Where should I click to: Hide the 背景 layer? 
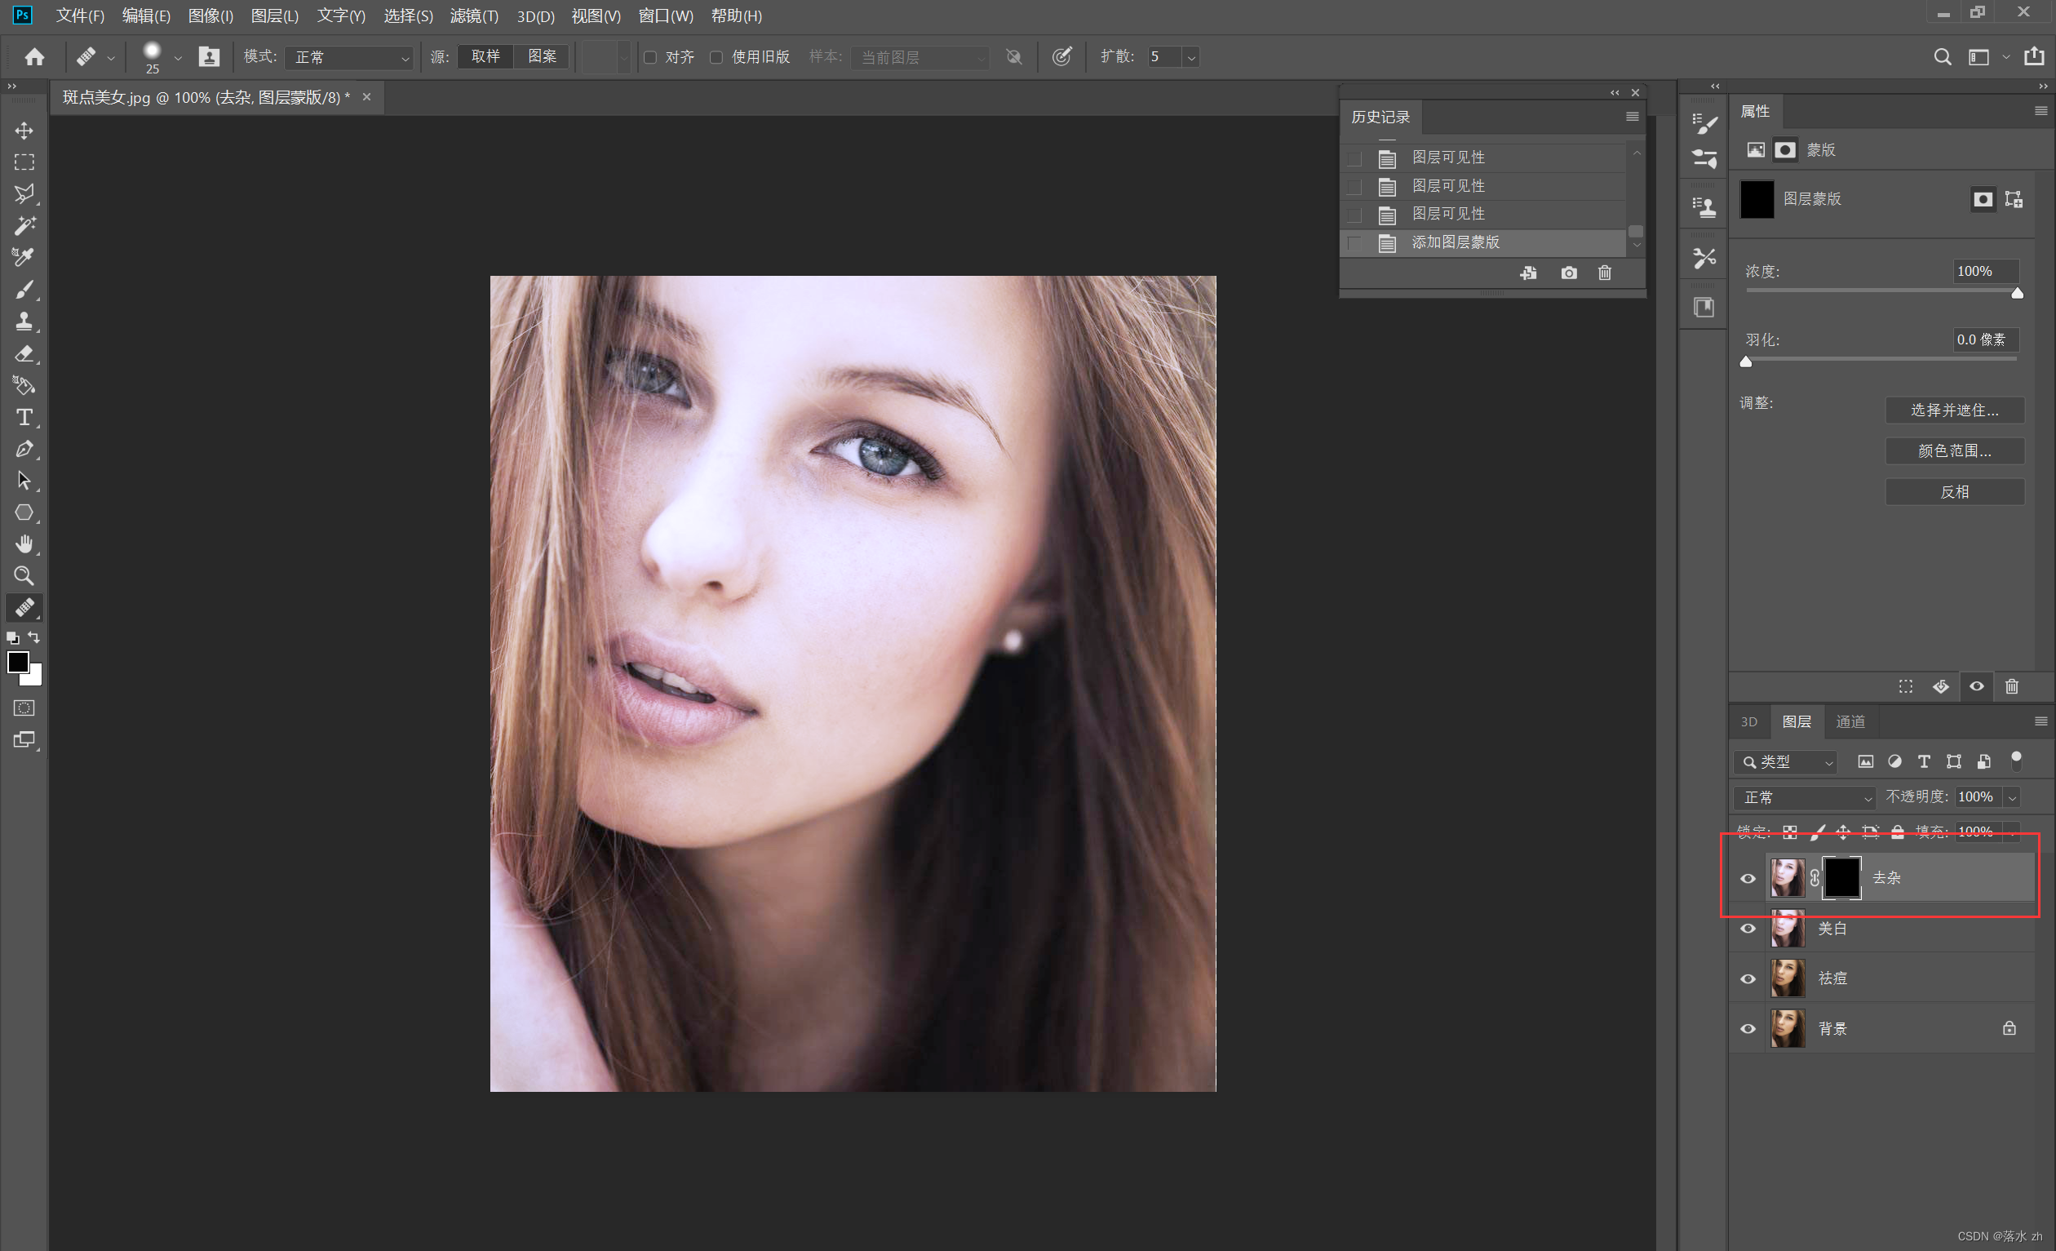[x=1748, y=1028]
